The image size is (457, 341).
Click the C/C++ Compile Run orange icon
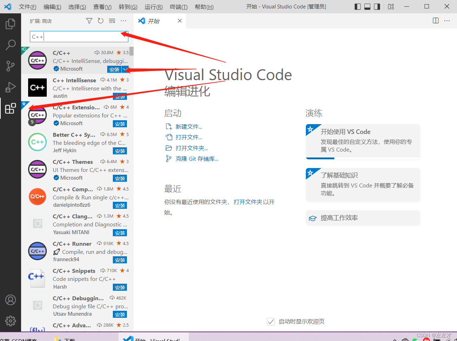click(38, 197)
